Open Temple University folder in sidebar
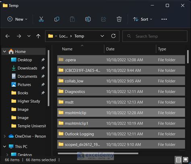Screen dimensions: 191x164 coord(32,126)
